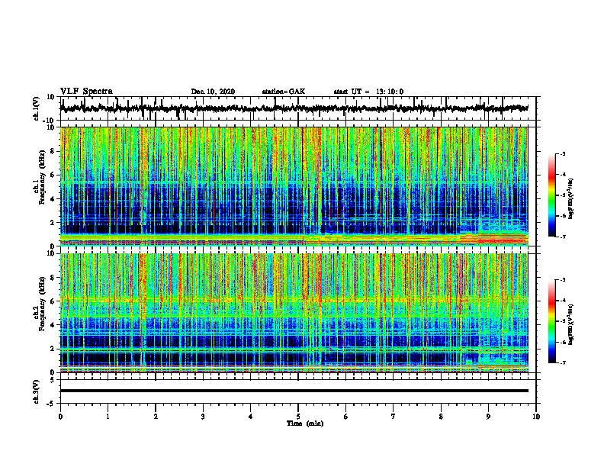
Task: Click the '-5' tick on ch.3 voltage axis
Action: 51,404
